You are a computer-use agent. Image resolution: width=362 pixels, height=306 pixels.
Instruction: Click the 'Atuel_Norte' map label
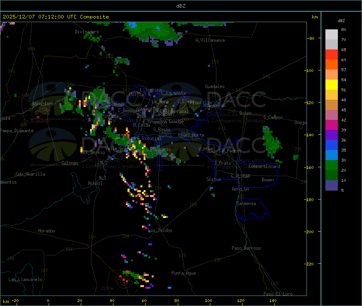(191, 135)
